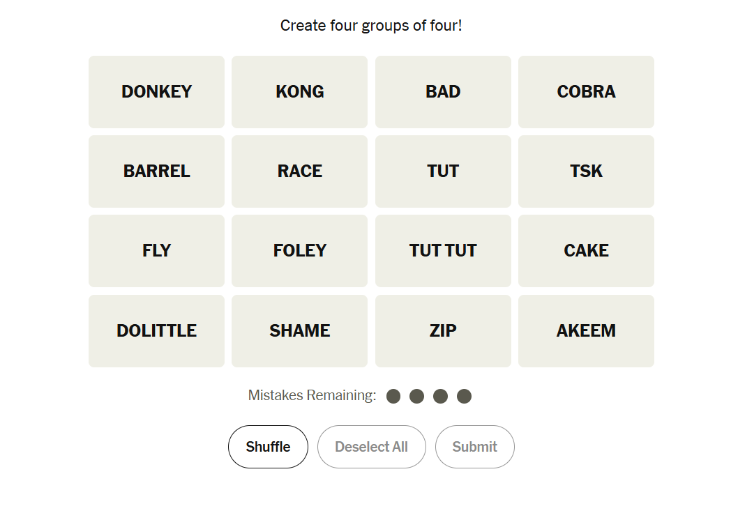Click the Deselect All button

click(371, 447)
